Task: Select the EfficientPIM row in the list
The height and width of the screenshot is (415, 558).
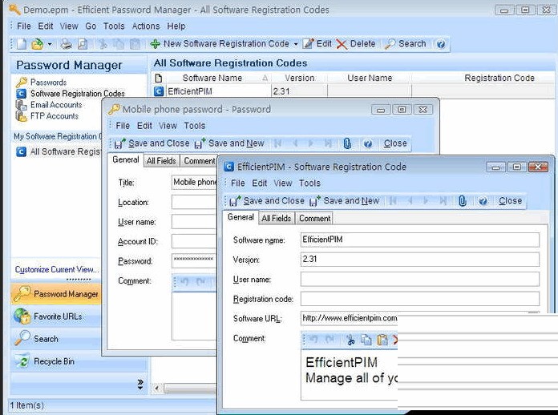Action: coord(354,91)
